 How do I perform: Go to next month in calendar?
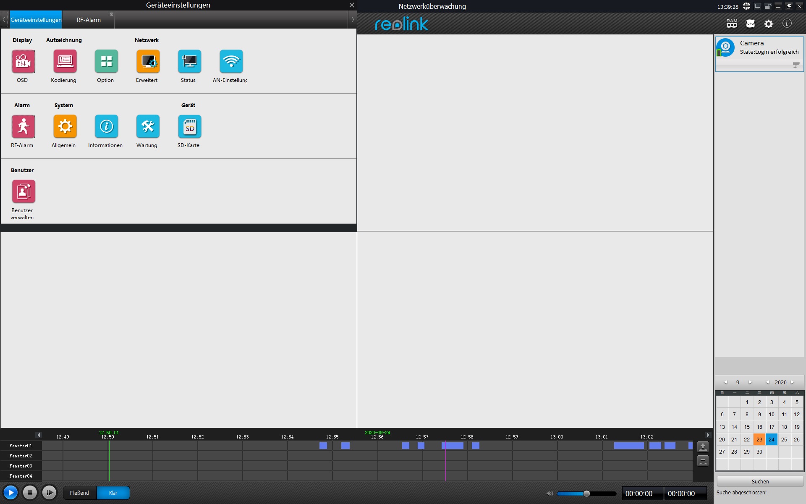pos(750,382)
